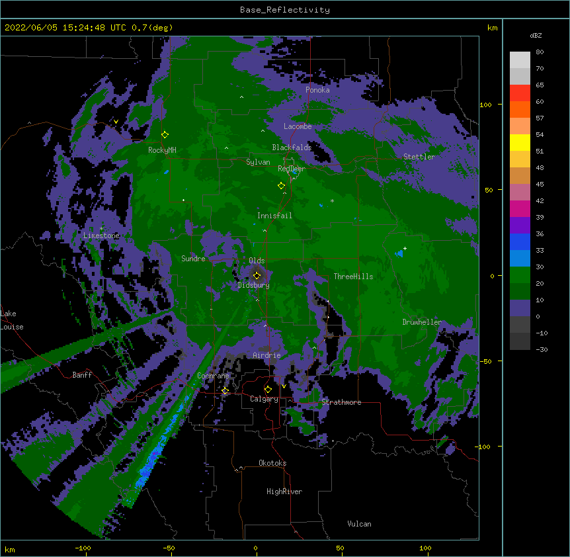Select the slate-purple legend band
This screenshot has width=570, height=557.
(x=520, y=308)
